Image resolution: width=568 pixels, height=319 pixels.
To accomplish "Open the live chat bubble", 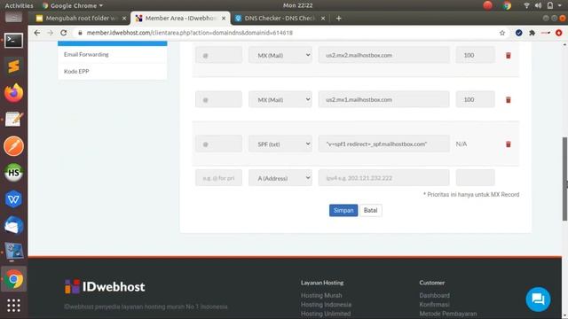I will (x=538, y=300).
